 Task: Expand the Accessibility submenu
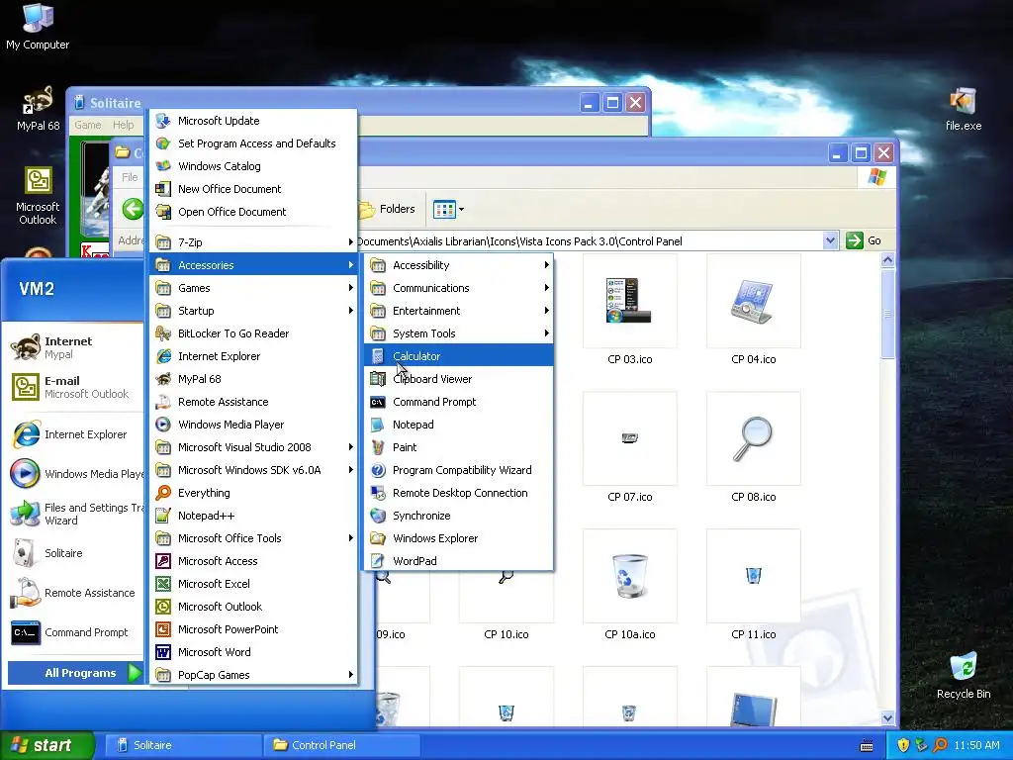point(459,265)
